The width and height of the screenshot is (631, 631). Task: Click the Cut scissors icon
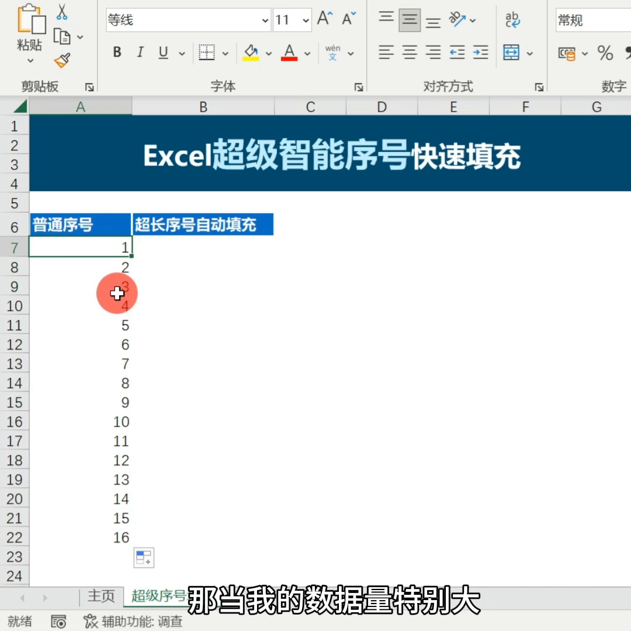click(61, 12)
